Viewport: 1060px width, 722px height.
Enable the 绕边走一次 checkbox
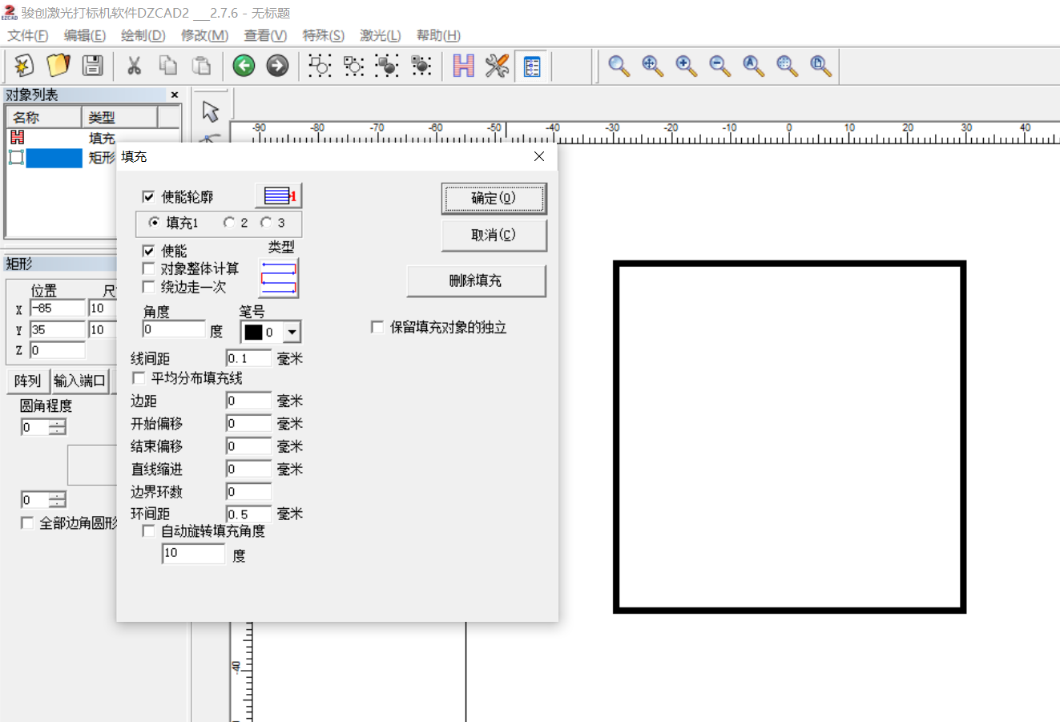pos(148,287)
